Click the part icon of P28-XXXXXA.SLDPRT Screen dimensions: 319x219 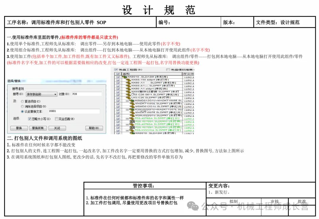pos(132,130)
